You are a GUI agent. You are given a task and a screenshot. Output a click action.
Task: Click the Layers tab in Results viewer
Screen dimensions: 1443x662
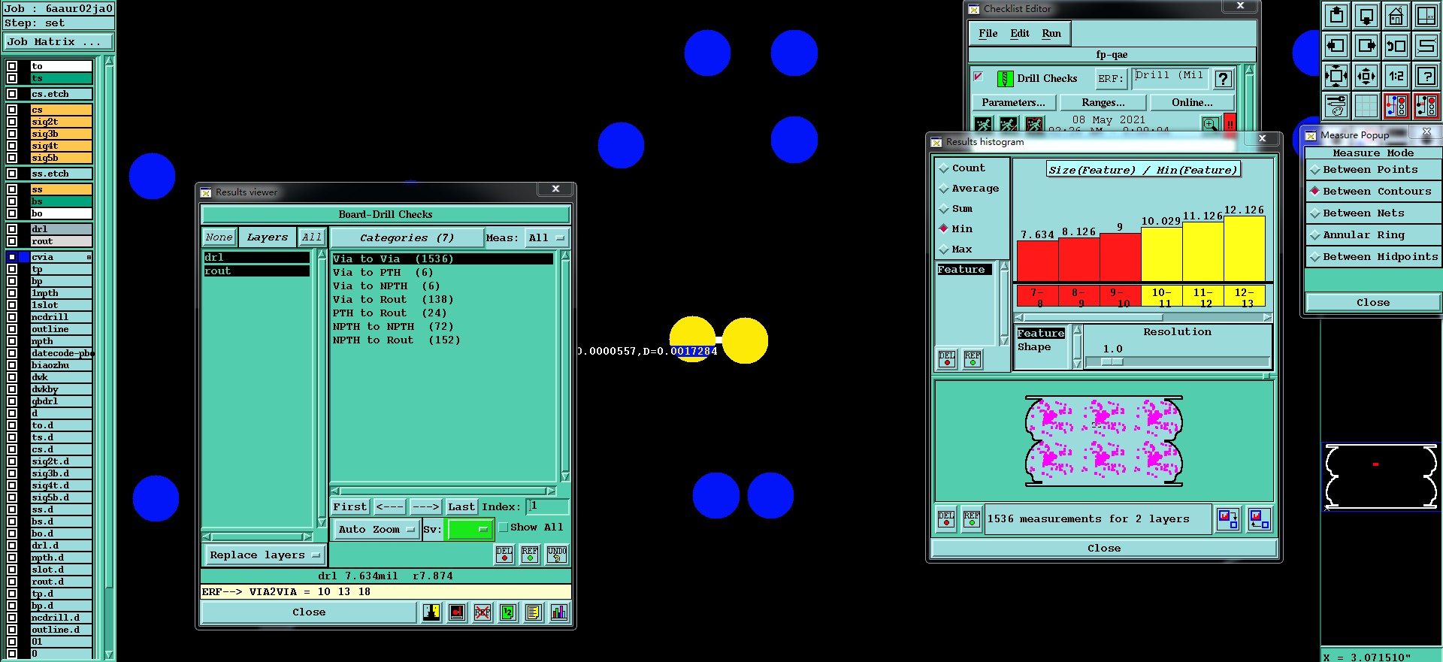268,237
